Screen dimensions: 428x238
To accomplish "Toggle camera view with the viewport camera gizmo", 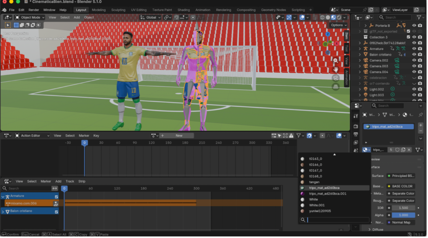I will click(335, 78).
